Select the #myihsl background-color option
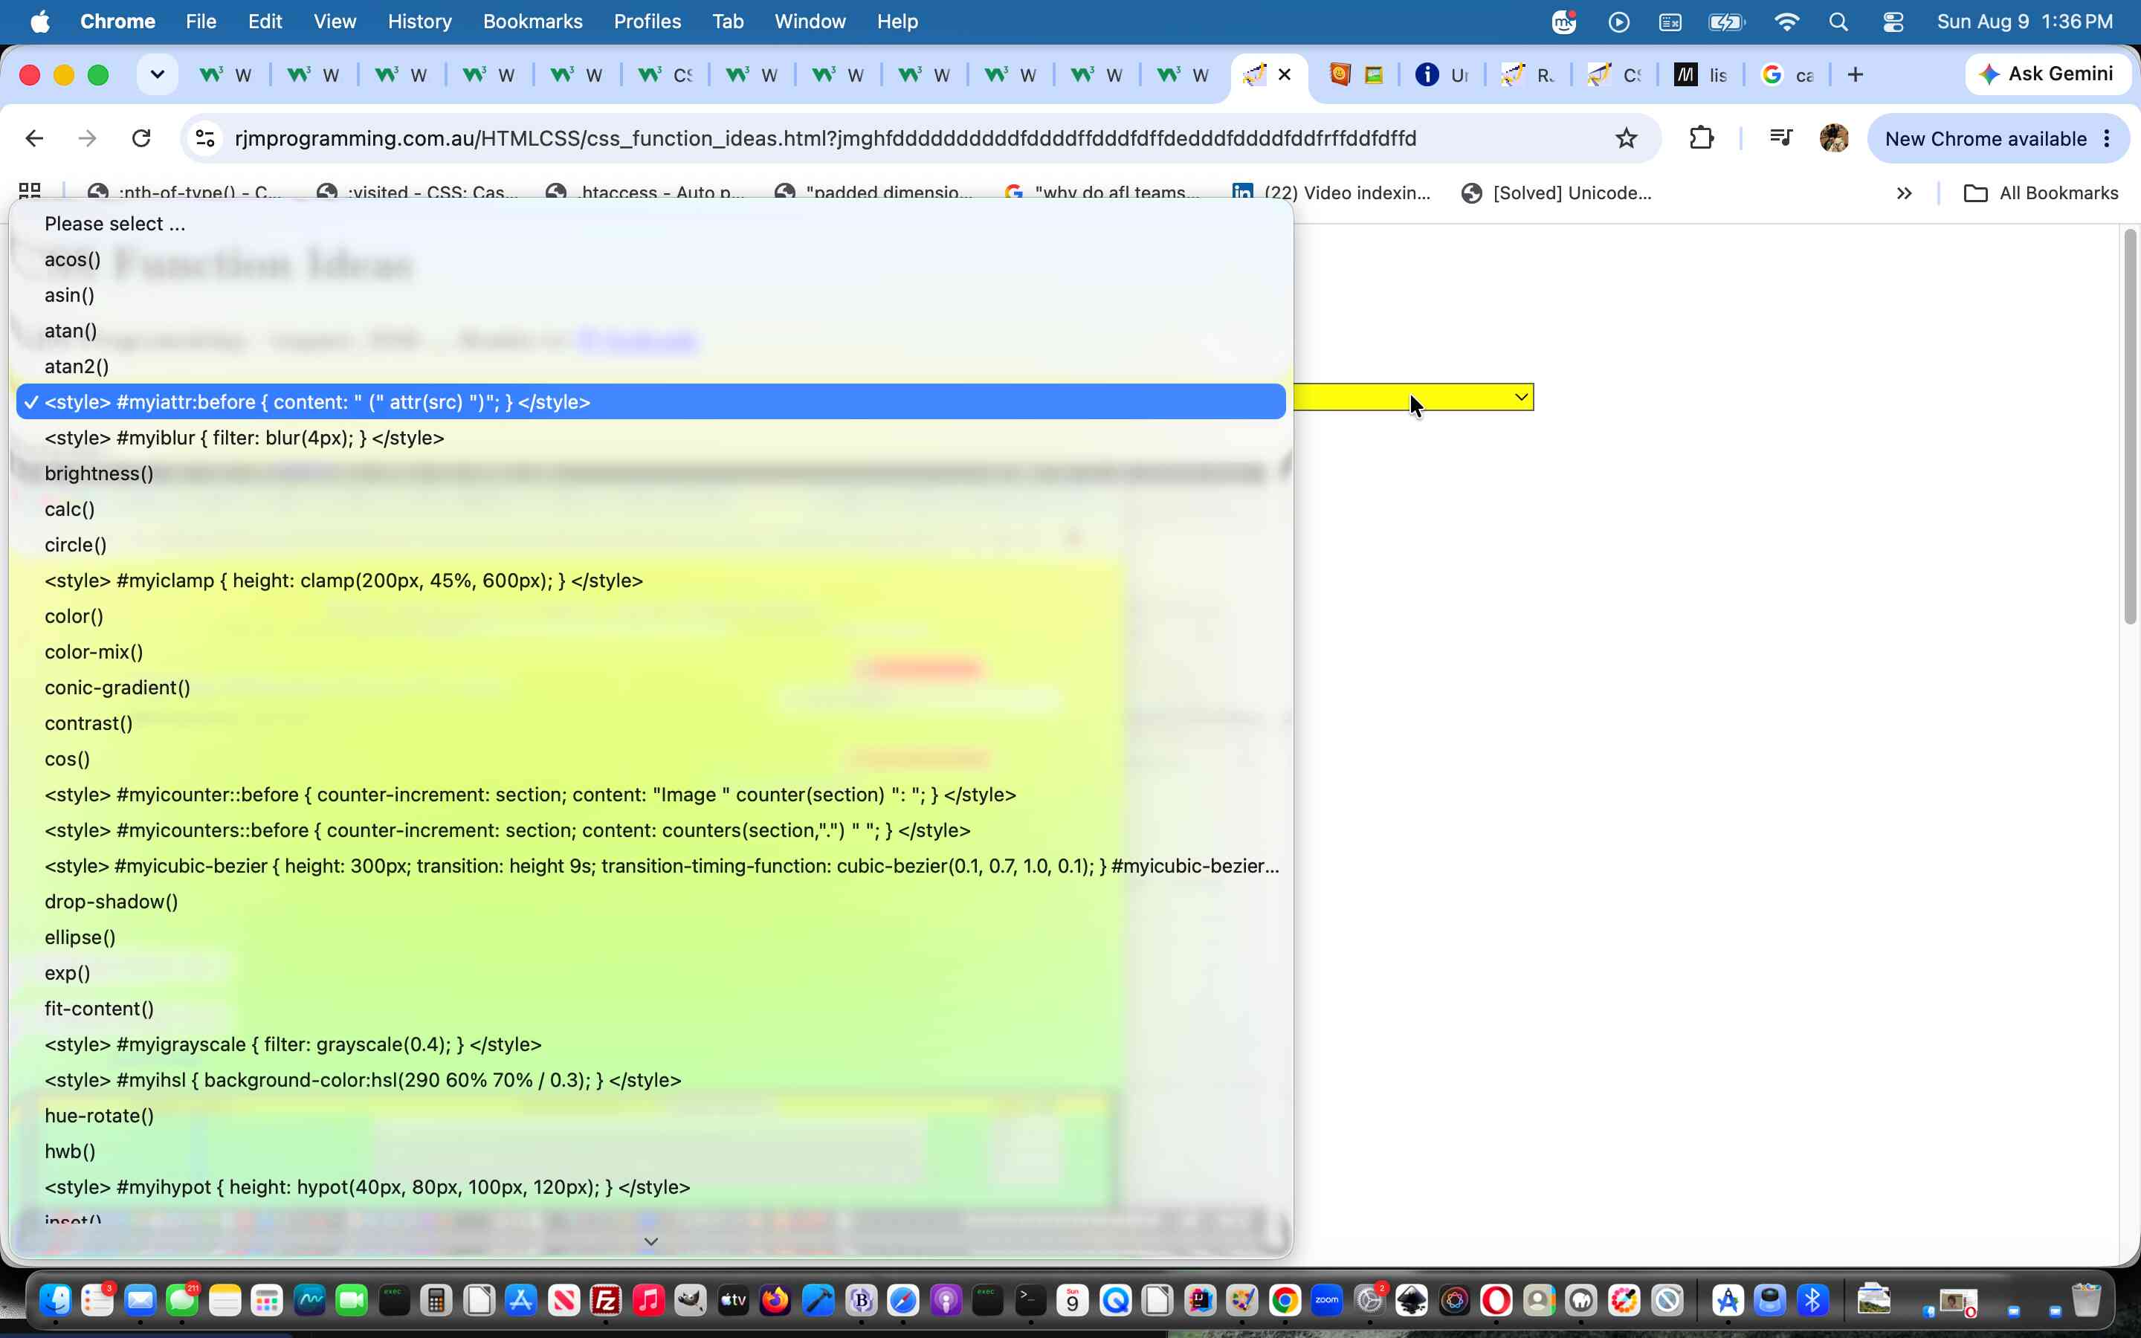Screen dimensions: 2141x1338 click(x=651, y=1081)
